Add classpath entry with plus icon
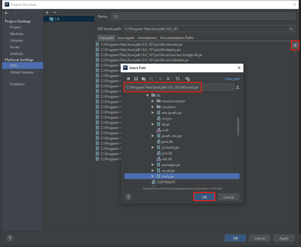301x247 pixels. 295,45
